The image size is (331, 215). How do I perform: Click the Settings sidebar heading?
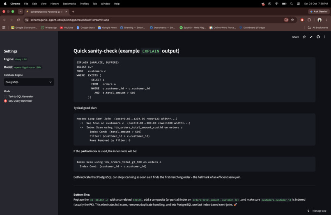(11, 51)
